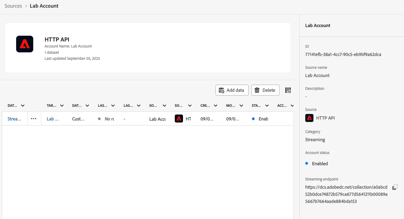Click the Lab Account breadcrumb title
The image size is (404, 219).
[44, 6]
